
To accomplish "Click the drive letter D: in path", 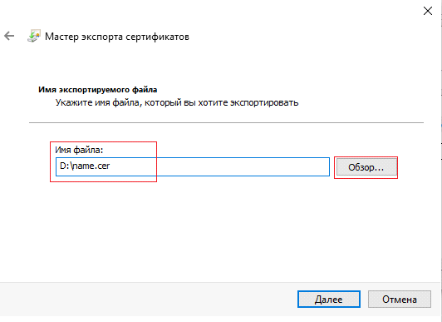I will point(64,166).
